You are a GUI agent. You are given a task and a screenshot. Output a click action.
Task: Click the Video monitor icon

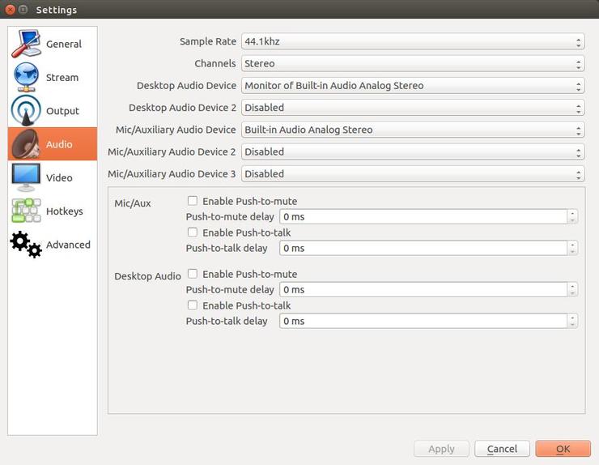[x=26, y=177]
